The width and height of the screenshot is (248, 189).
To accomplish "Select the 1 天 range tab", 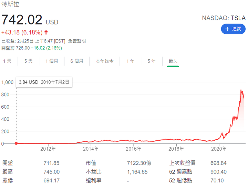I will 7,61.
